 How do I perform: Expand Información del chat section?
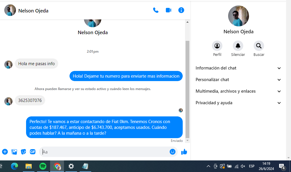pyautogui.click(x=238, y=68)
